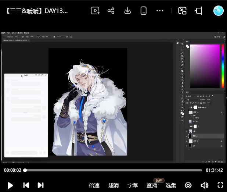Click Photoshop search magnifier icon
This screenshot has width=227, height=192.
coord(215,37)
